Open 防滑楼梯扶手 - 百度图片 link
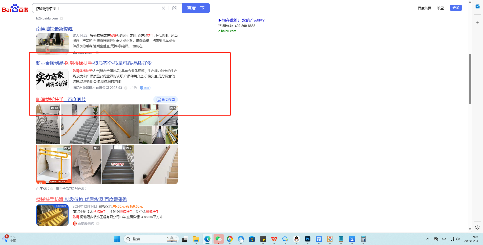Screen dimensions: 483x245 coord(61,100)
